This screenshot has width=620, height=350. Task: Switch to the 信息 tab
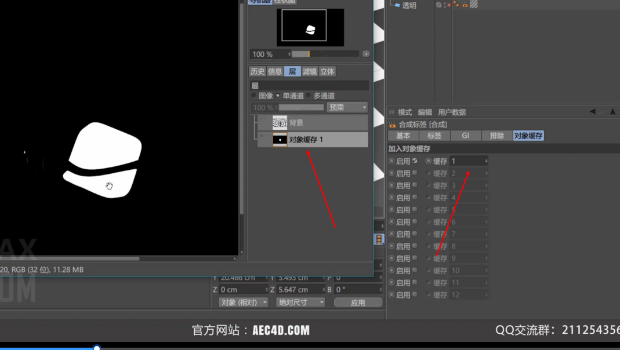[x=275, y=71]
